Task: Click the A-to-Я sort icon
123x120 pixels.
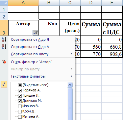Action: [4, 39]
